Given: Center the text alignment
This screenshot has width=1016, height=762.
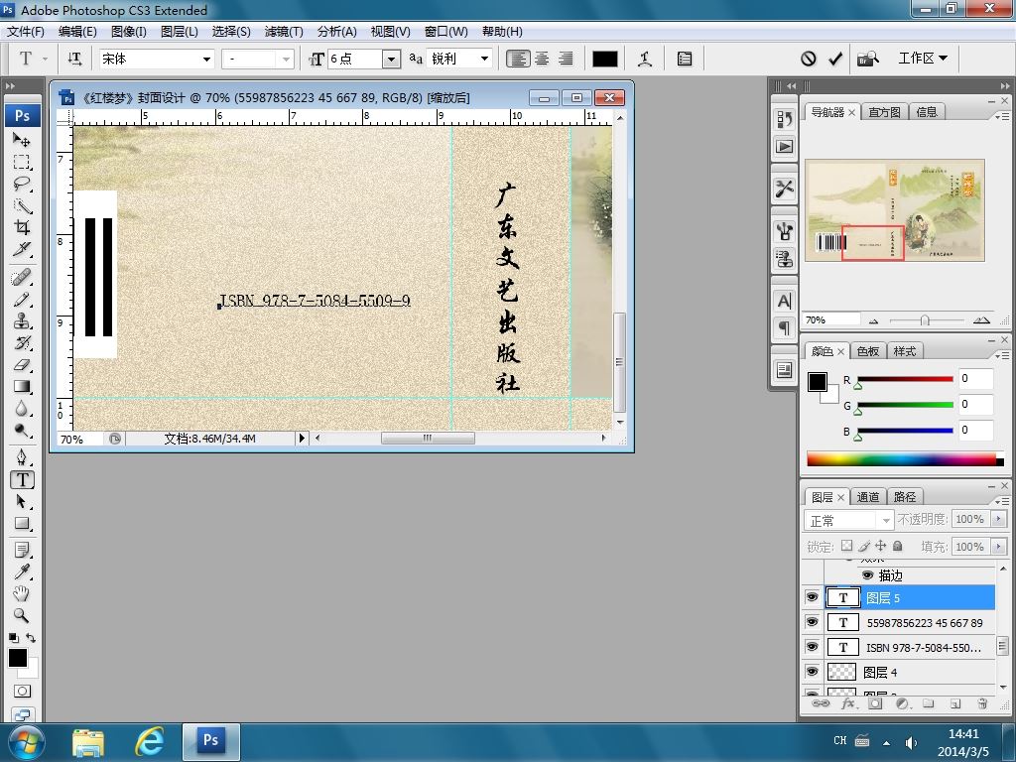Looking at the screenshot, I should pos(542,59).
